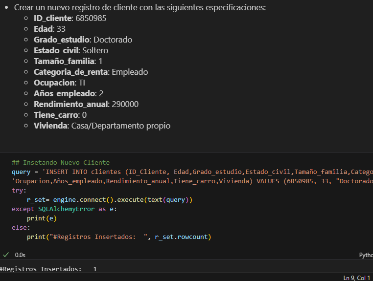This screenshot has height=281, width=373.
Task: Click 'r_set.rowcount' in the print statement
Action: [x=181, y=237]
